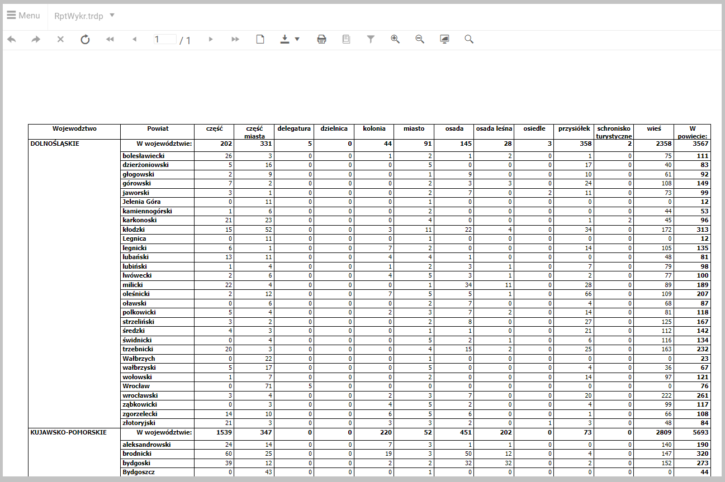Refresh the report
725x482 pixels.
tap(85, 39)
